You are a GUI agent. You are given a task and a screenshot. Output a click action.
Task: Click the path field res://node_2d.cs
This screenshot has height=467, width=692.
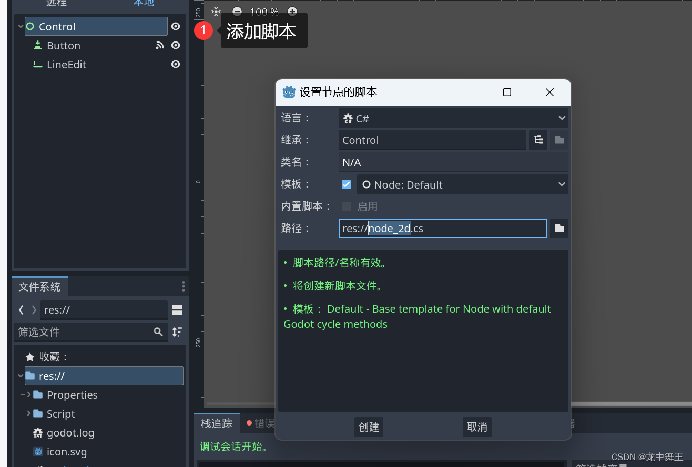point(443,229)
